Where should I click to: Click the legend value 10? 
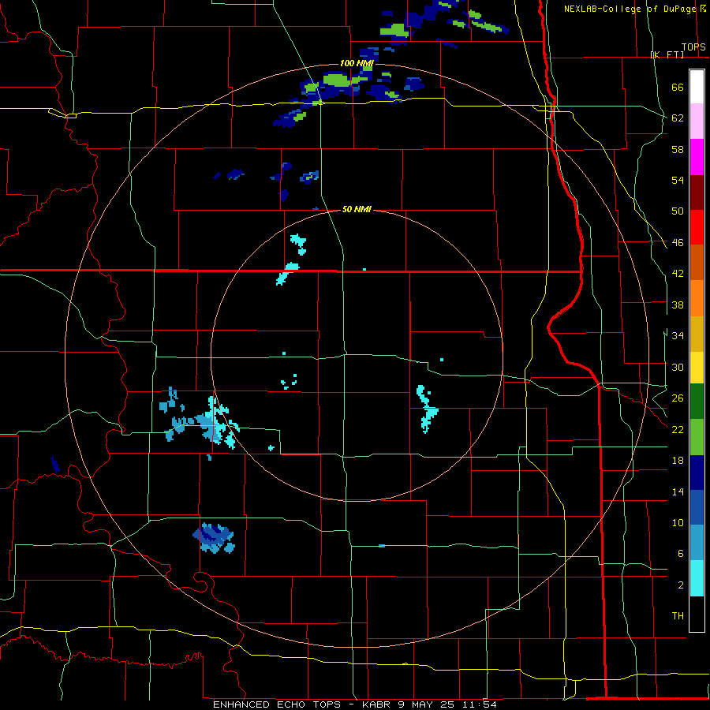(x=678, y=522)
